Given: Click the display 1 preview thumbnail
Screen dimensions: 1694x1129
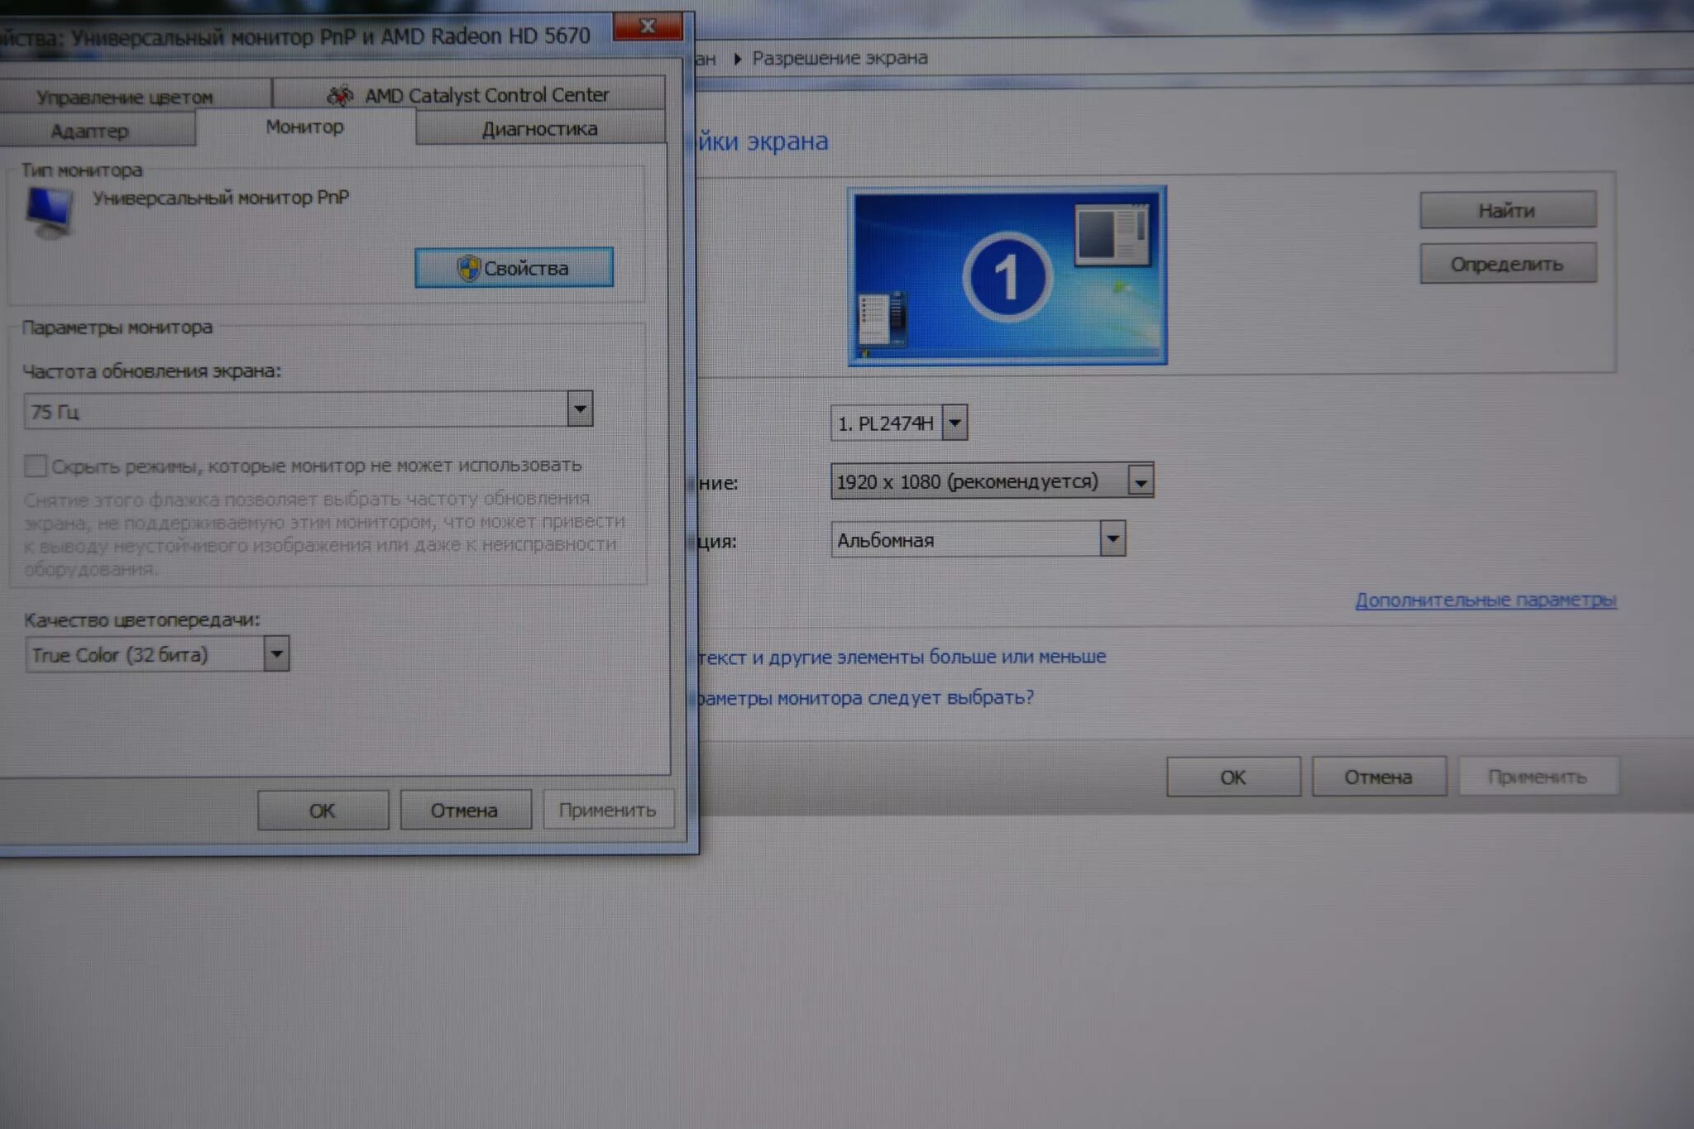Looking at the screenshot, I should (x=1007, y=275).
